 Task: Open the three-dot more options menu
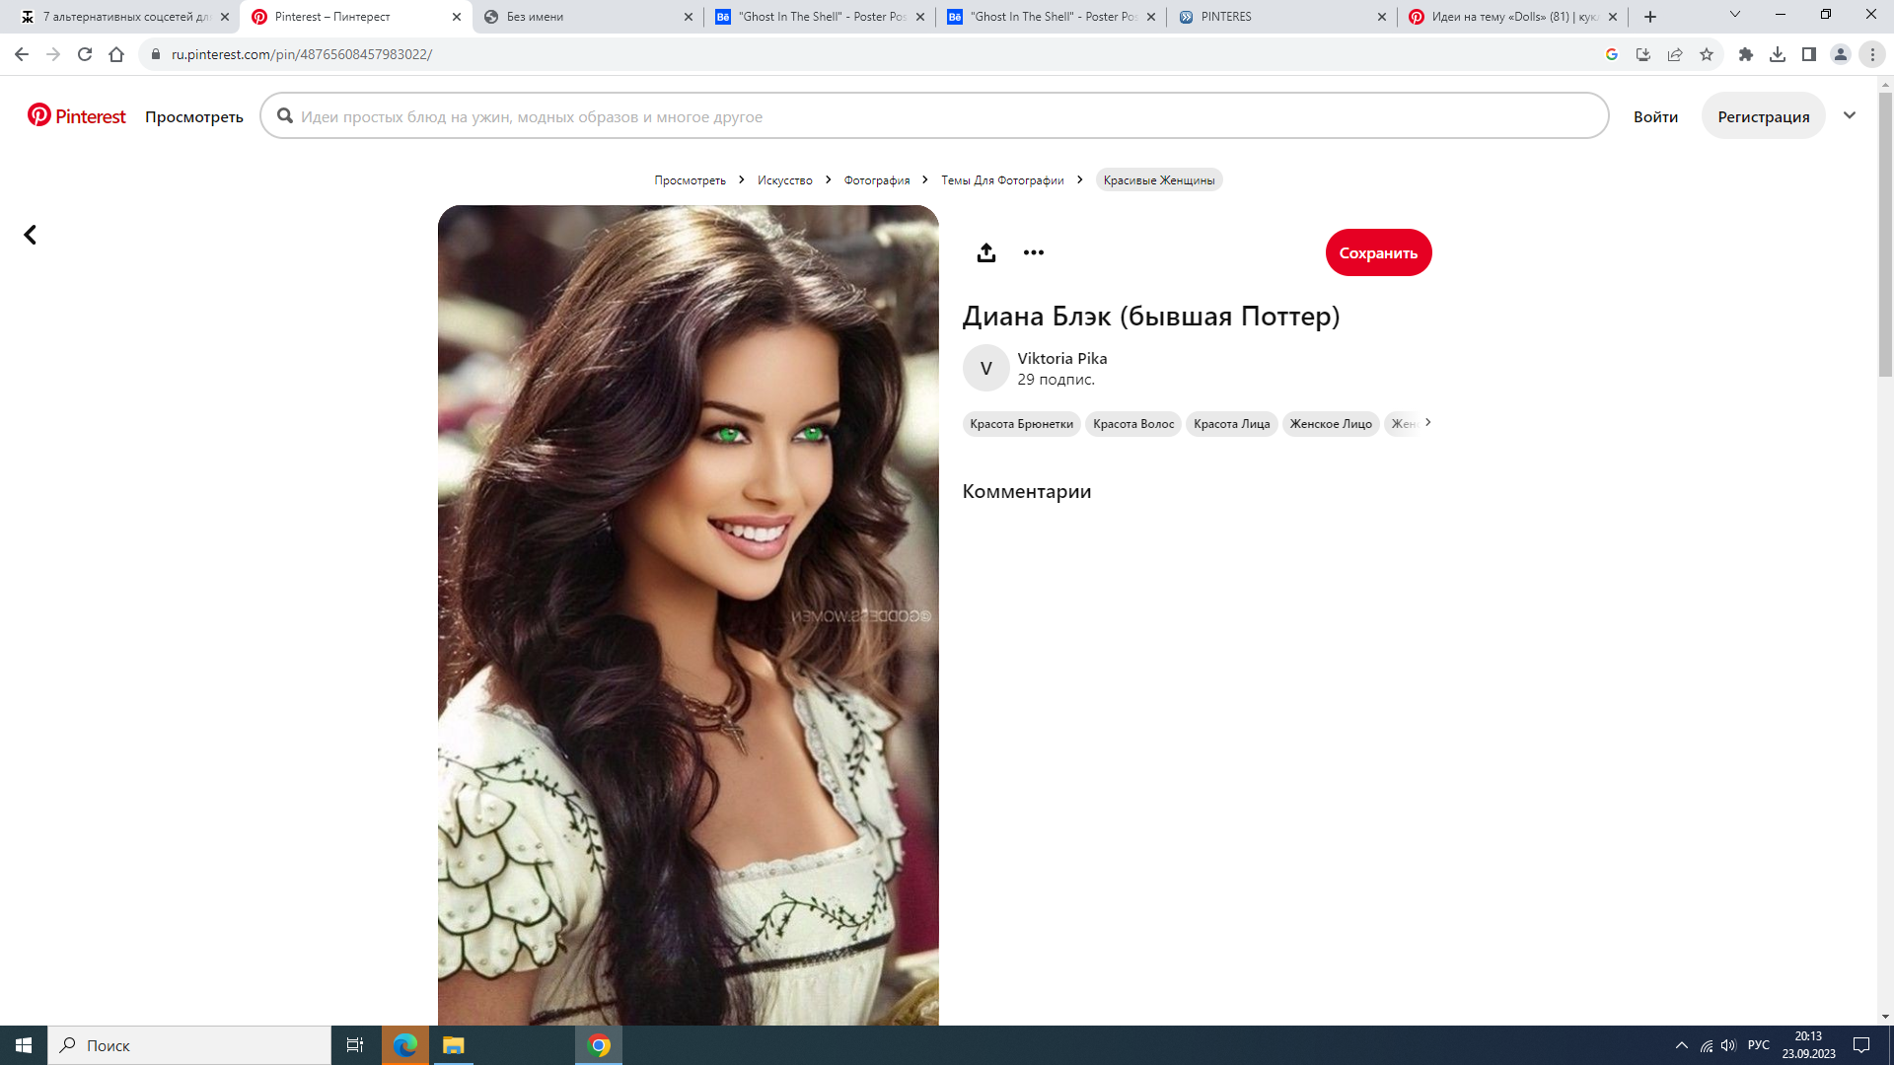pyautogui.click(x=1033, y=252)
